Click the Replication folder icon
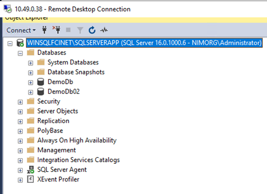The width and height of the screenshot is (267, 194). [31, 121]
